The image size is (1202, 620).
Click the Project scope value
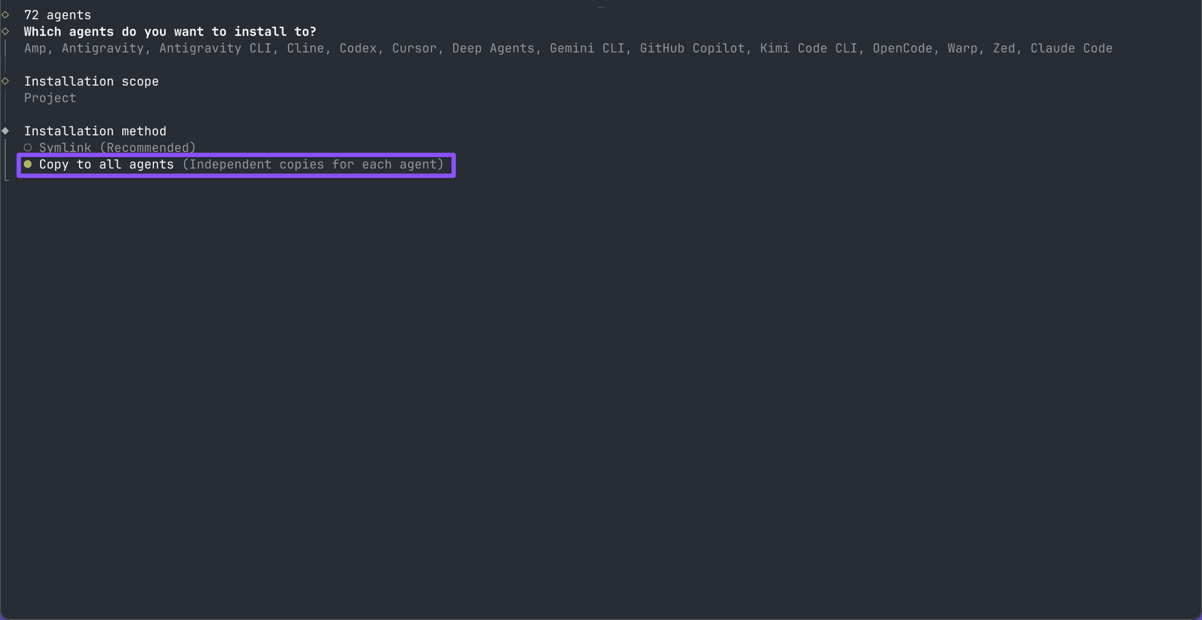50,98
